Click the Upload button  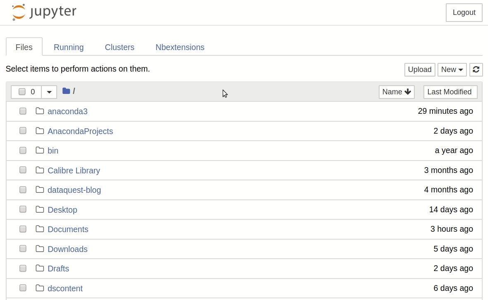click(x=419, y=70)
